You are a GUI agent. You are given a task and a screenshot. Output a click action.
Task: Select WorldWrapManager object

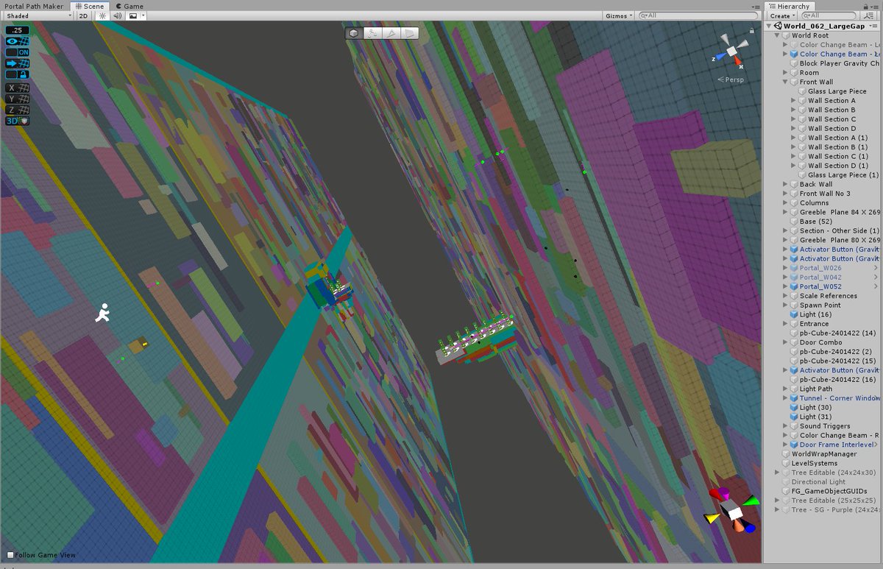824,454
